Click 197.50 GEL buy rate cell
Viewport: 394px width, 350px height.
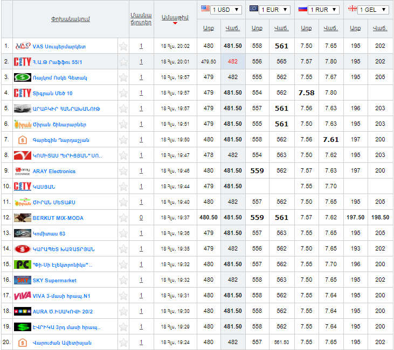point(355,217)
